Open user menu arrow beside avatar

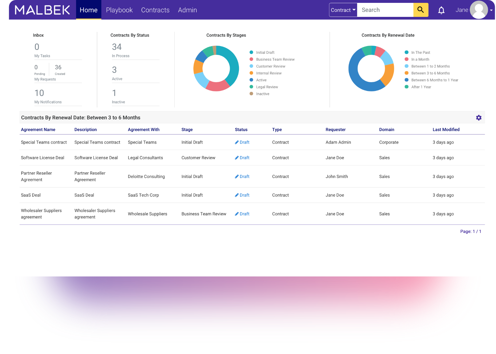(x=491, y=10)
